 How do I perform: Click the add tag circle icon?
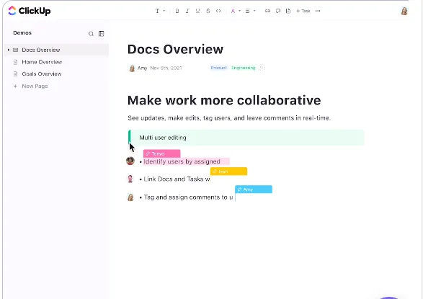tap(262, 68)
